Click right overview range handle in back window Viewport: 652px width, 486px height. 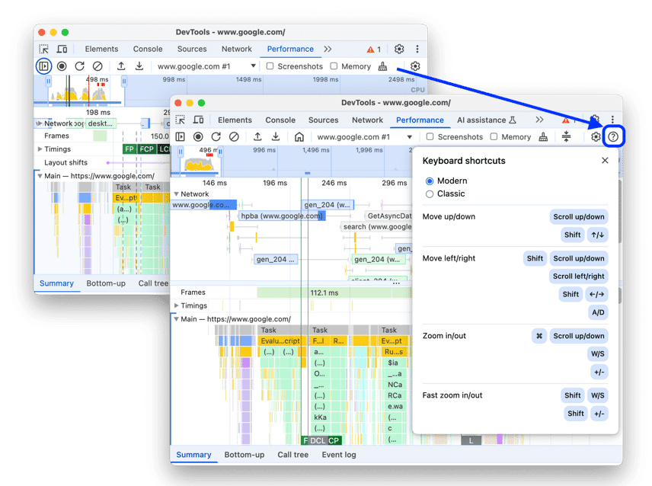click(x=124, y=82)
